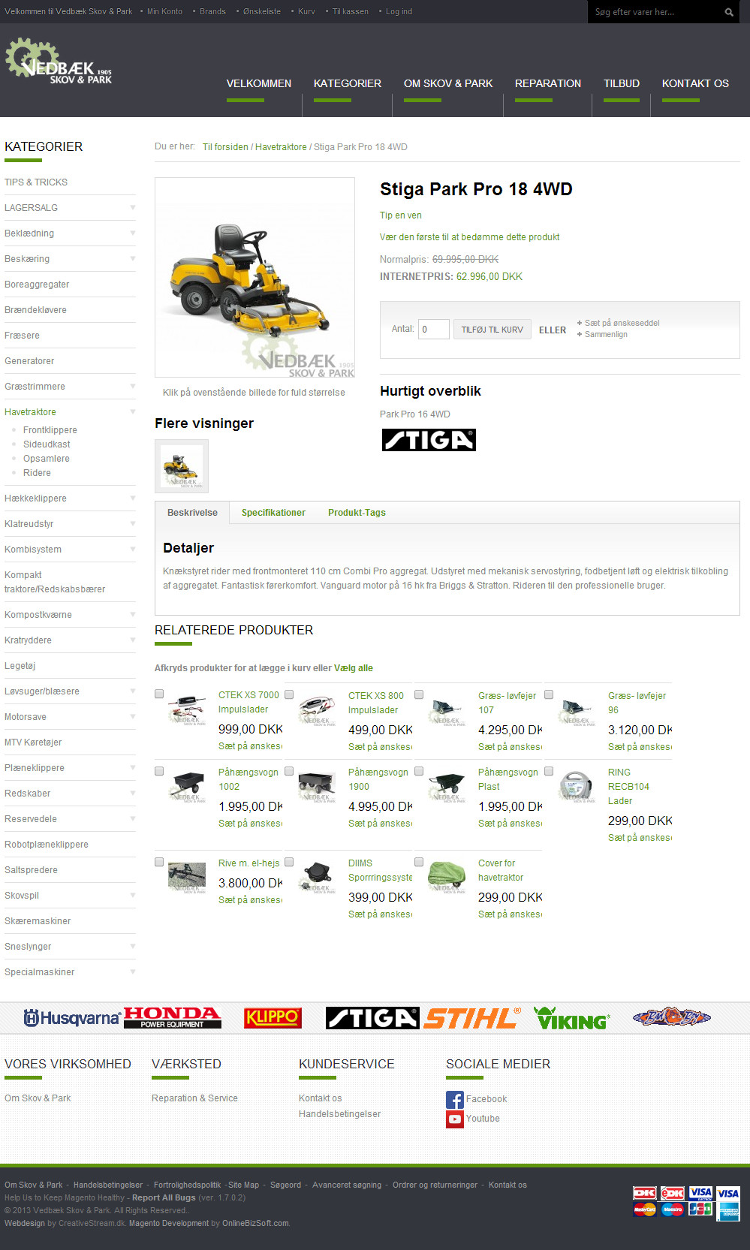Click the Vælg alle link

click(x=354, y=668)
